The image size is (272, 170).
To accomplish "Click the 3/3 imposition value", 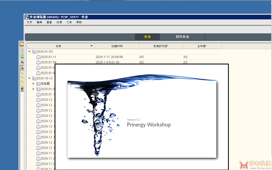I will tap(185, 57).
